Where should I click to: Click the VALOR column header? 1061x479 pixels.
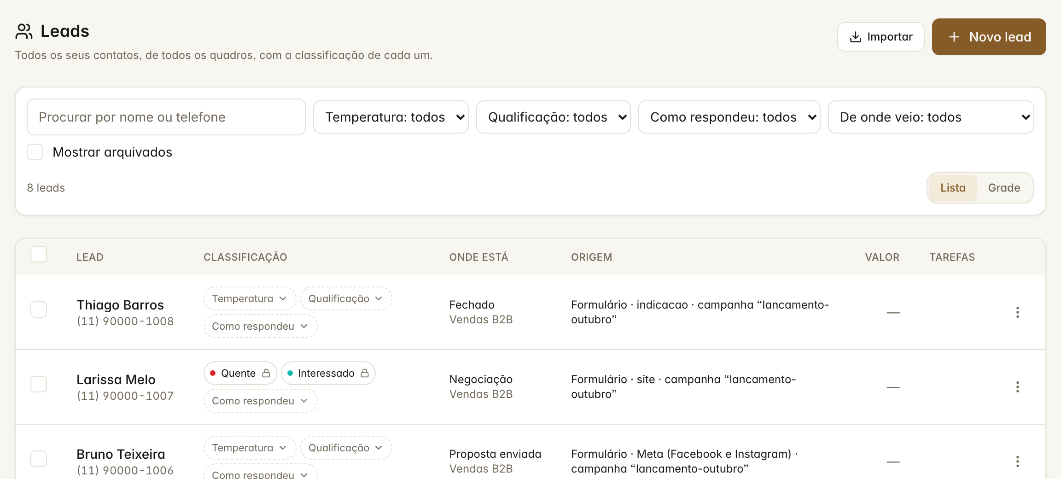tap(882, 257)
